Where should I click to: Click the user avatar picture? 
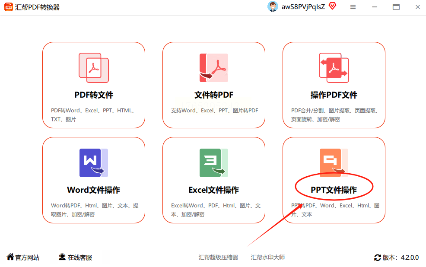273,6
